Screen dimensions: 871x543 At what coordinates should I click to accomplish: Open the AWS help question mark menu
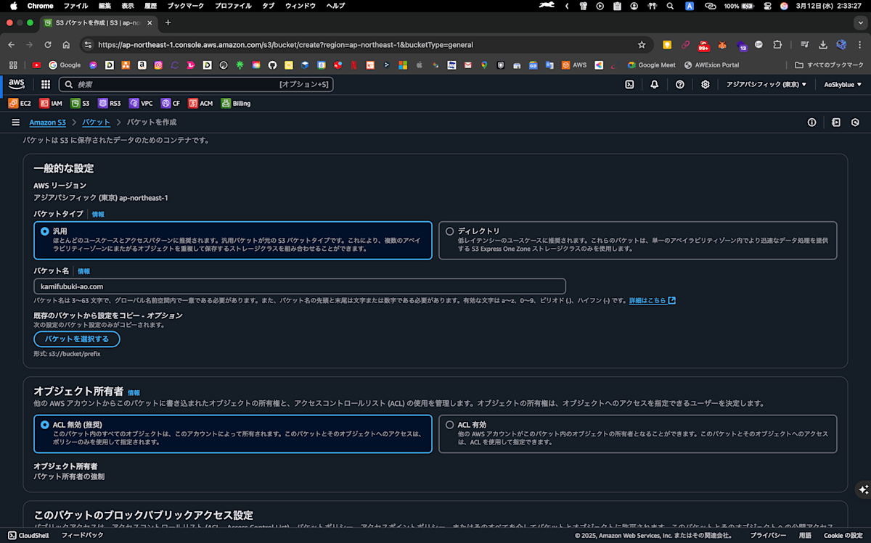(680, 84)
